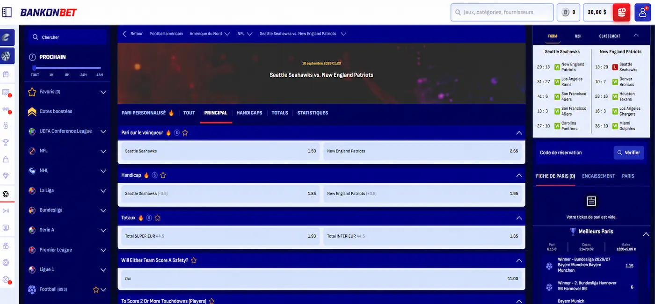655x304 pixels.
Task: Star the Will Either Team Score A Safety market
Action: tap(194, 261)
